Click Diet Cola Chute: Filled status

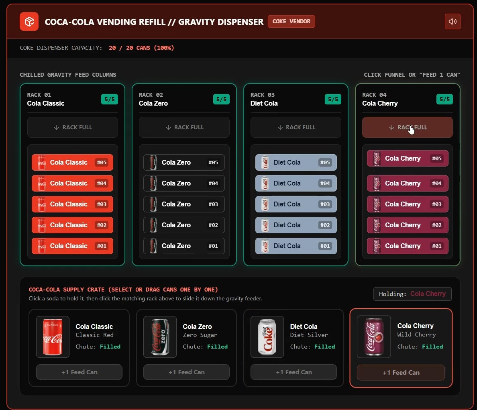point(312,347)
